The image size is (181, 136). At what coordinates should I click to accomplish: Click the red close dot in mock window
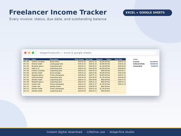25,53
